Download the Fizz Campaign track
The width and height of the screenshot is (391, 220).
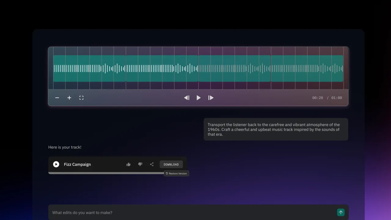point(171,164)
